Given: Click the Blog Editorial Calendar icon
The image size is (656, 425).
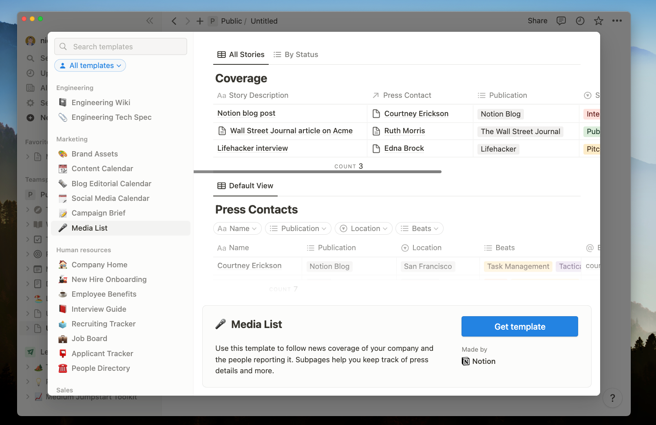Looking at the screenshot, I should (63, 184).
